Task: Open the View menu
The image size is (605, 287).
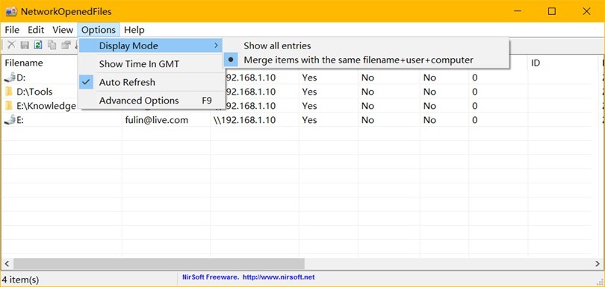Action: (x=63, y=30)
